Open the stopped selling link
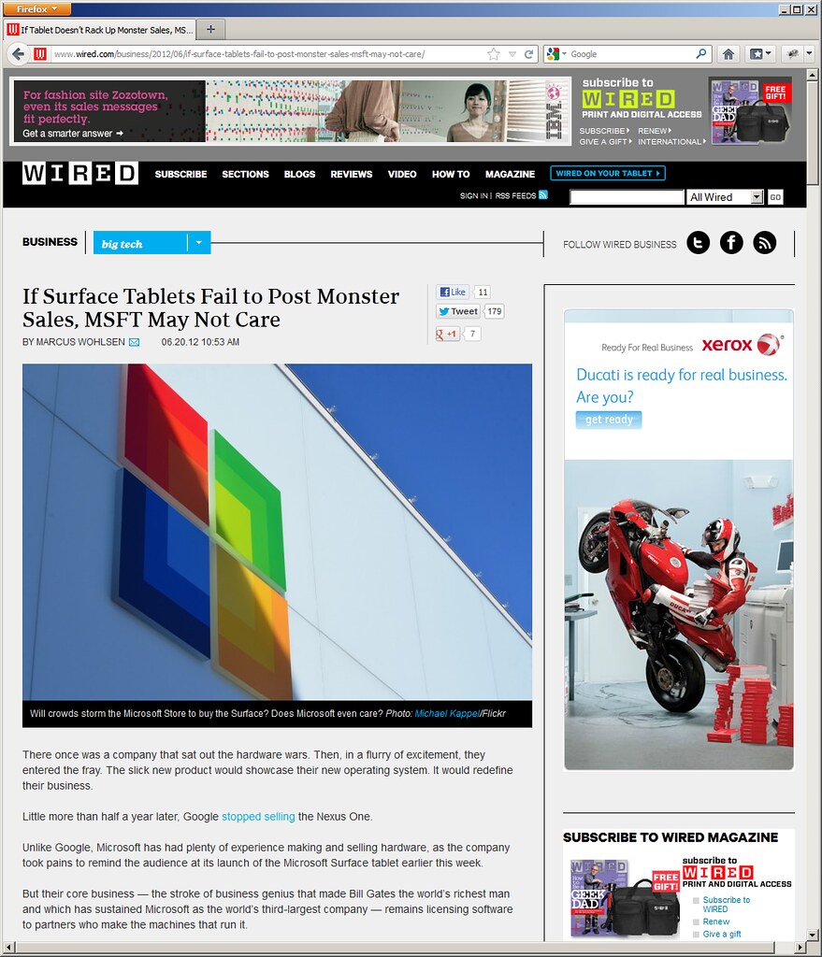The image size is (822, 957). tap(258, 817)
